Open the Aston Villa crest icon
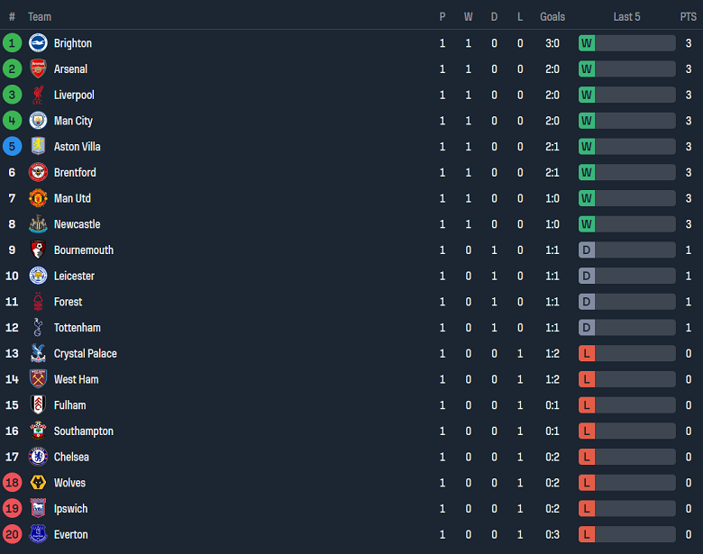This screenshot has height=554, width=703. tap(38, 147)
